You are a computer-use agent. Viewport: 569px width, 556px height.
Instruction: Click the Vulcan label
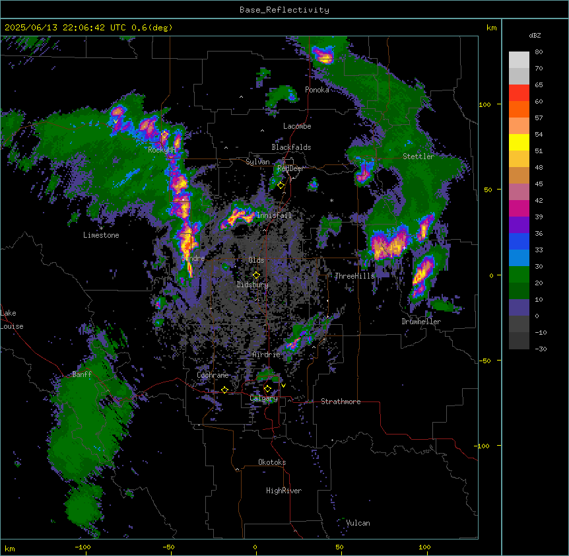tap(358, 523)
